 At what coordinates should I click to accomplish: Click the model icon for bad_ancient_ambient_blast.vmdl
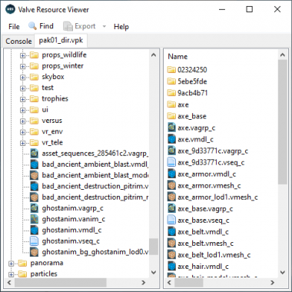(x=34, y=164)
